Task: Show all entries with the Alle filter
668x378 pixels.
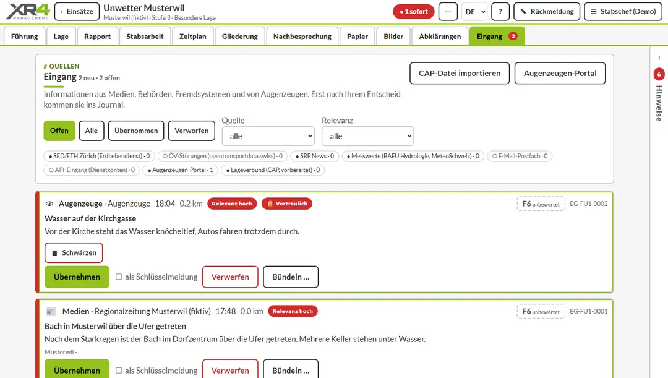Action: tap(91, 131)
